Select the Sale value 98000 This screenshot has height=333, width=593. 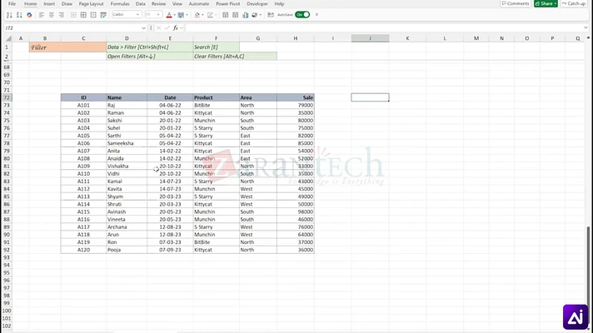coord(296,211)
